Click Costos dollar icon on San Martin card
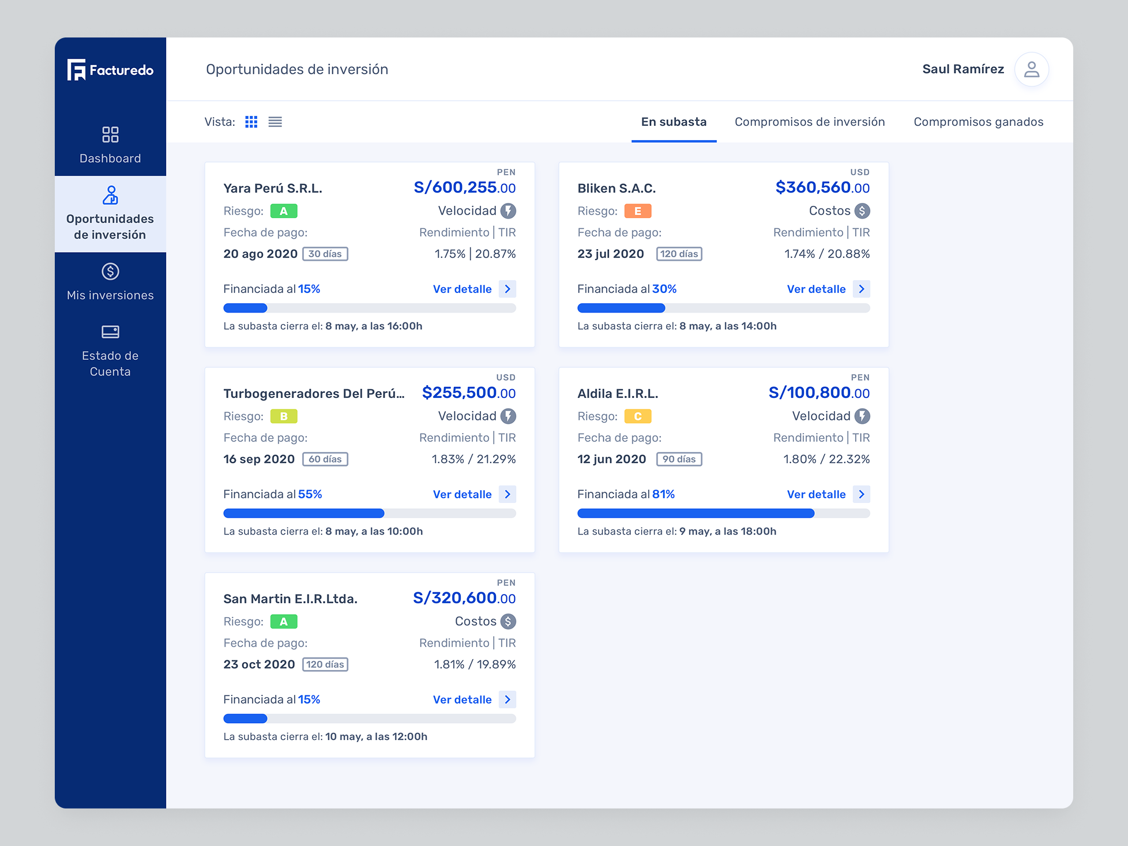Viewport: 1128px width, 846px height. click(508, 621)
